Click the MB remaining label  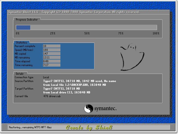(22, 58)
